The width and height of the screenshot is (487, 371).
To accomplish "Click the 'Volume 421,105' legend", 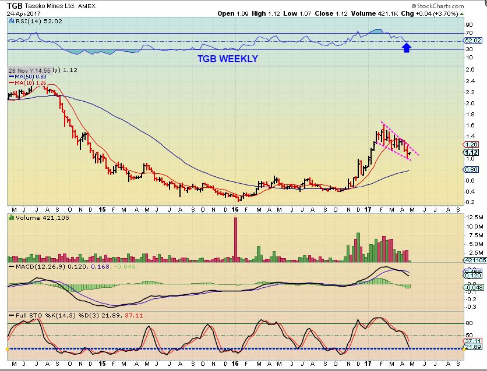I will click(43, 217).
